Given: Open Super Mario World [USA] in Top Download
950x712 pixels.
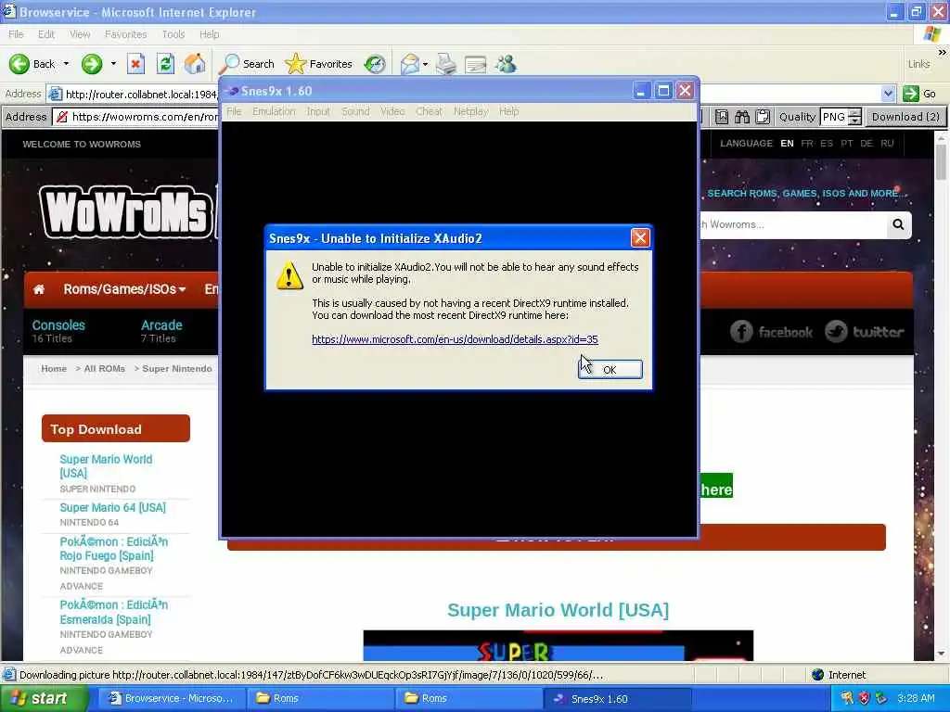Looking at the screenshot, I should 106,466.
